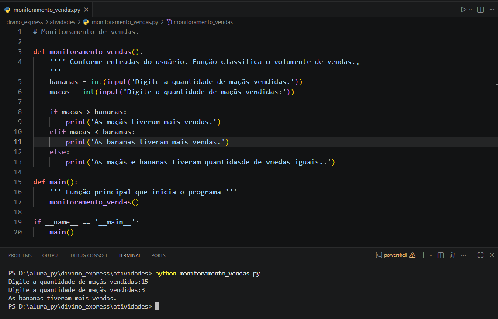Select the TERMINAL panel tab

130,255
